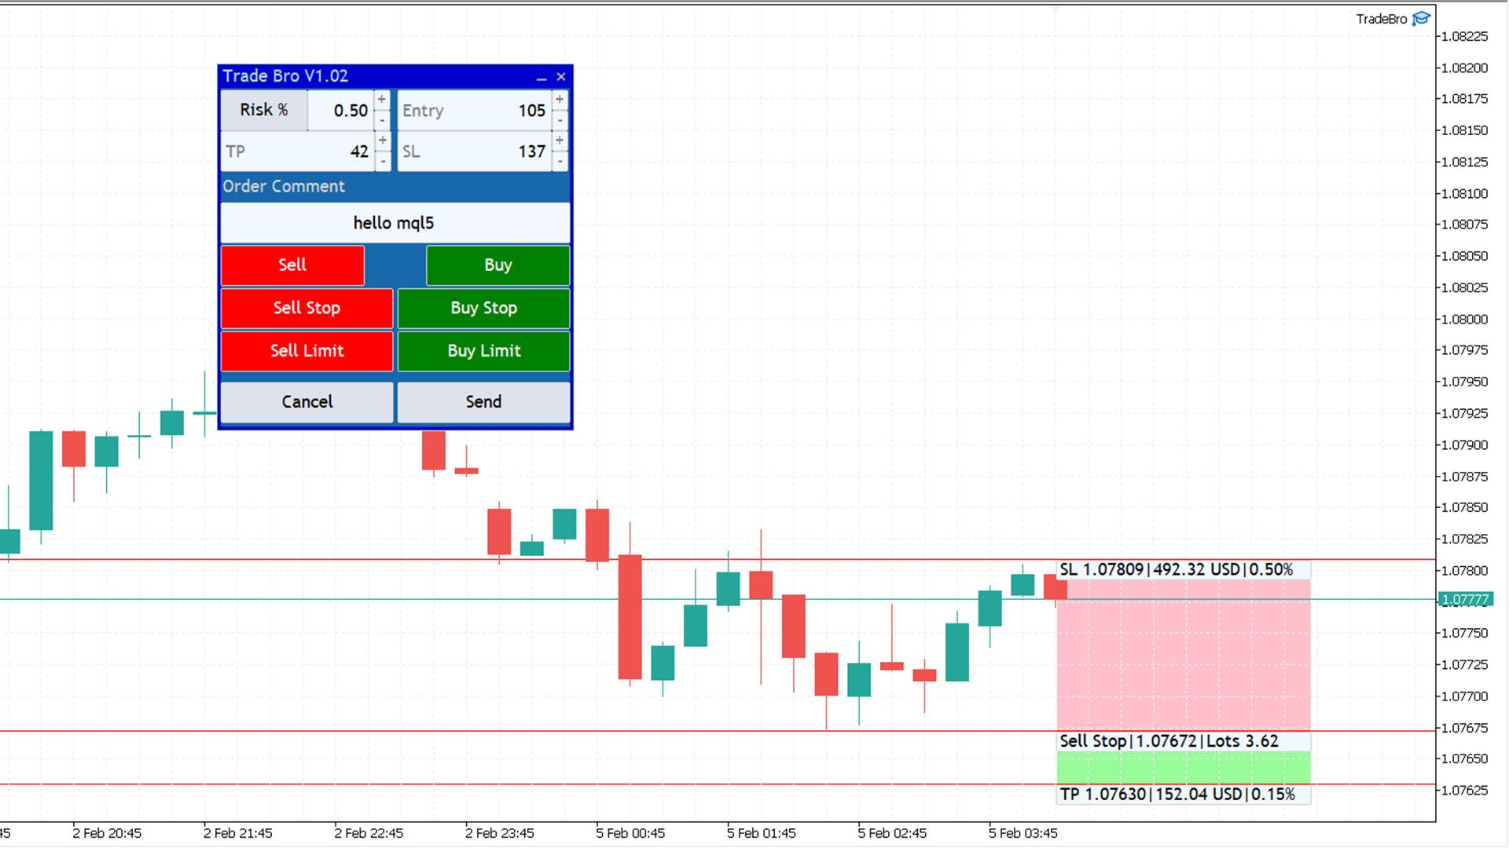Viewport: 1509px width, 848px height.
Task: Place a market Sell order
Action: click(292, 265)
